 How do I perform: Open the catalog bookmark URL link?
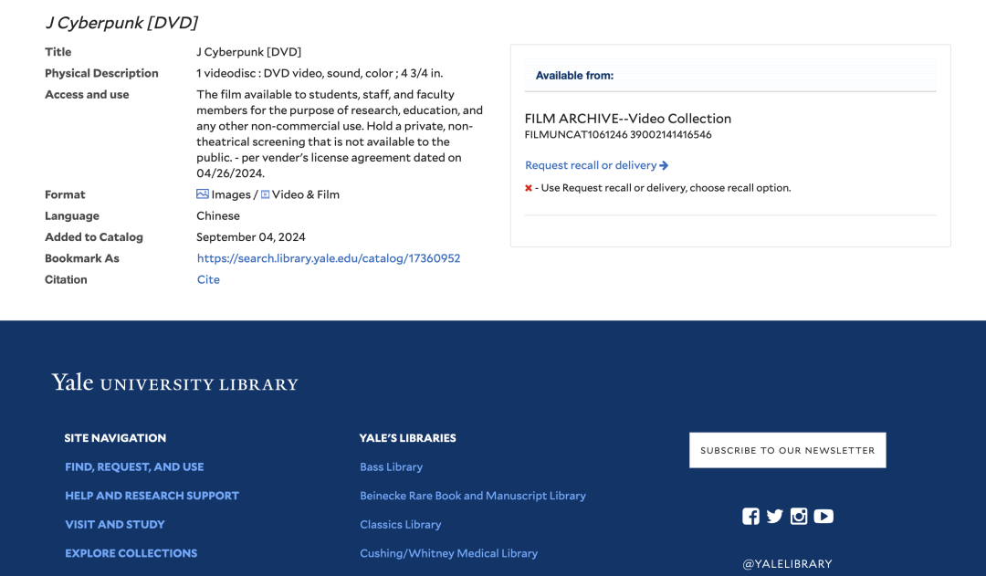click(329, 258)
